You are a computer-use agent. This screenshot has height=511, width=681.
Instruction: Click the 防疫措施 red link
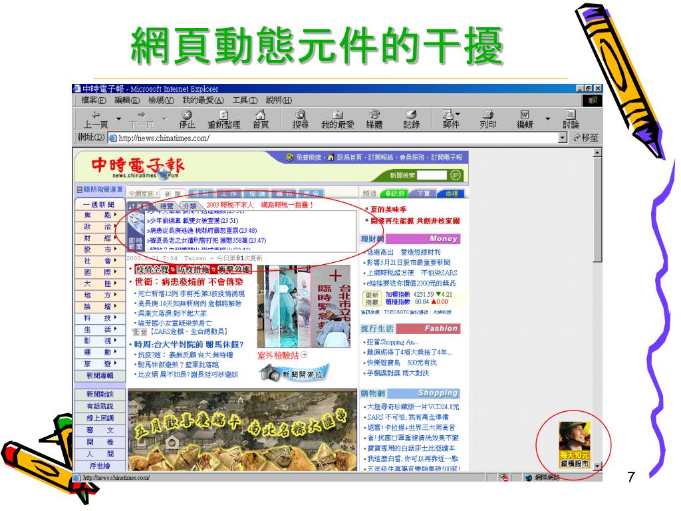tap(193, 269)
